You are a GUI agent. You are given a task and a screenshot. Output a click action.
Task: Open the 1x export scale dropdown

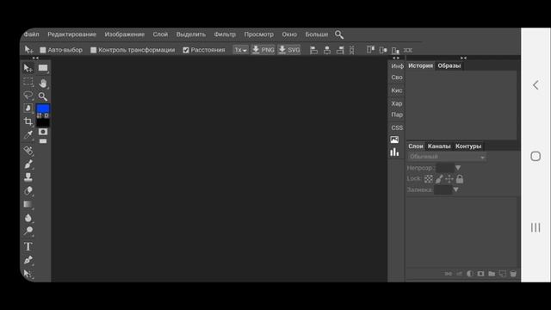tap(241, 50)
